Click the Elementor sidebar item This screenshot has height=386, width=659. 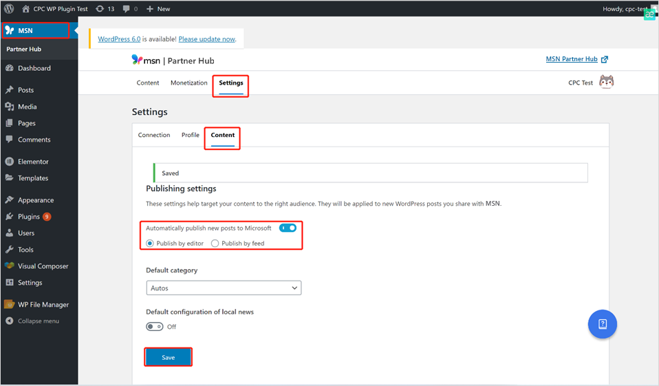(33, 162)
